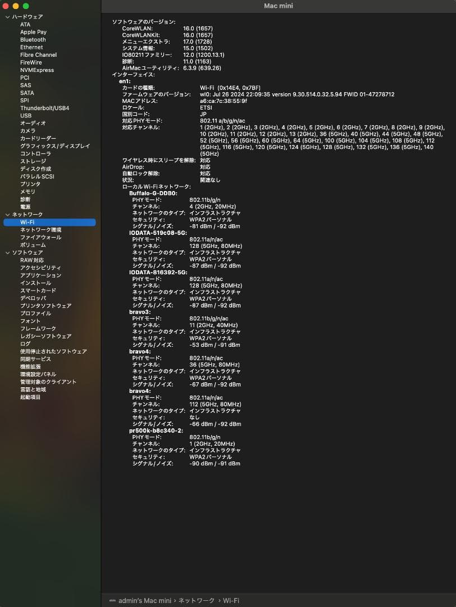Open ネットワーク環境 in the sidebar
The height and width of the screenshot is (607, 456).
click(x=40, y=230)
